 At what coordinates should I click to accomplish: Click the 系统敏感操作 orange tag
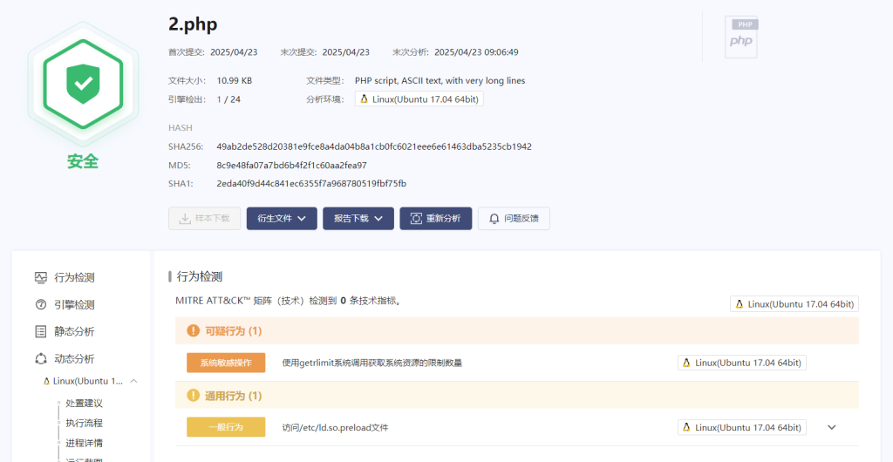click(226, 363)
